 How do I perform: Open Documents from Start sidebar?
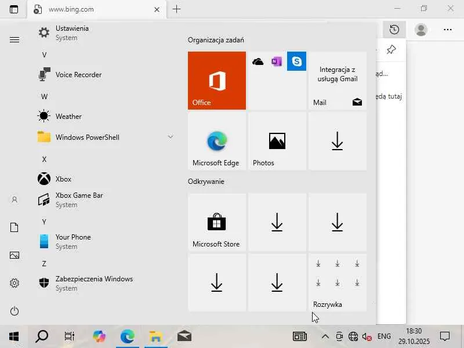point(14,227)
